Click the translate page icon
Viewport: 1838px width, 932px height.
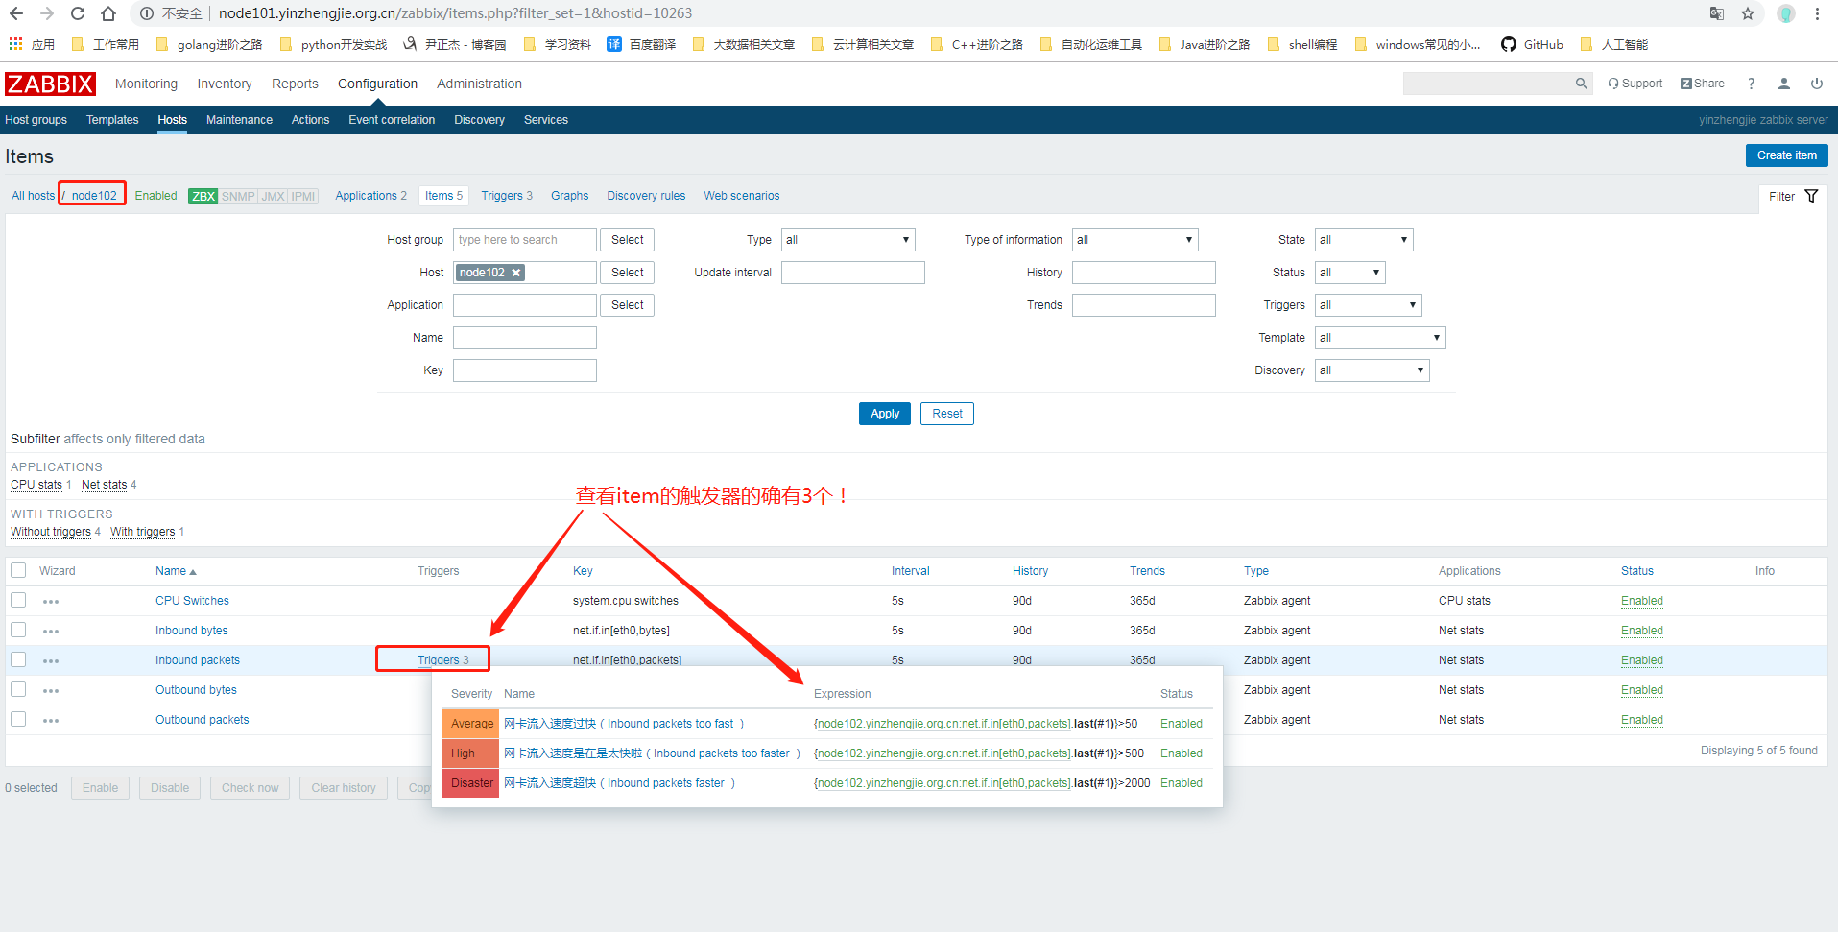(1717, 13)
